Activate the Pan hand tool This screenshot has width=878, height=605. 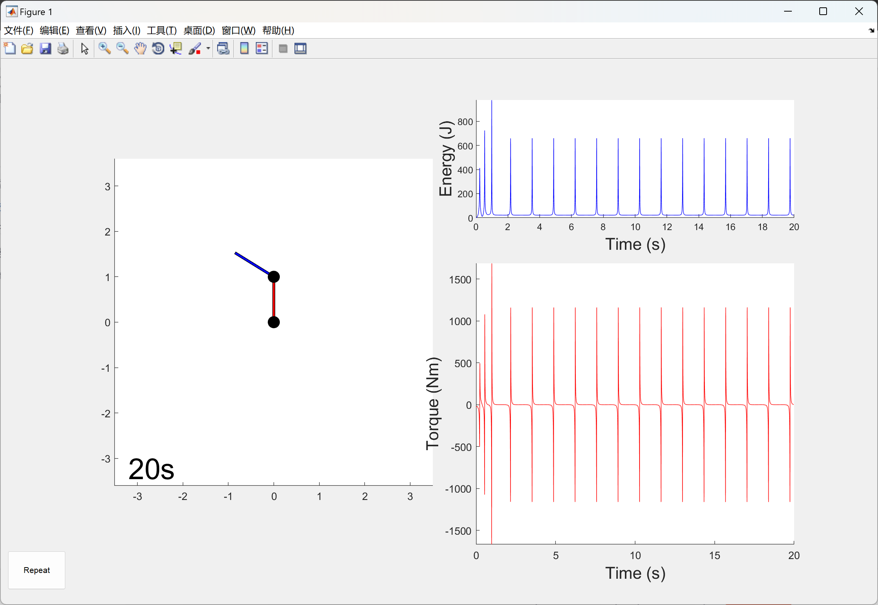point(140,49)
